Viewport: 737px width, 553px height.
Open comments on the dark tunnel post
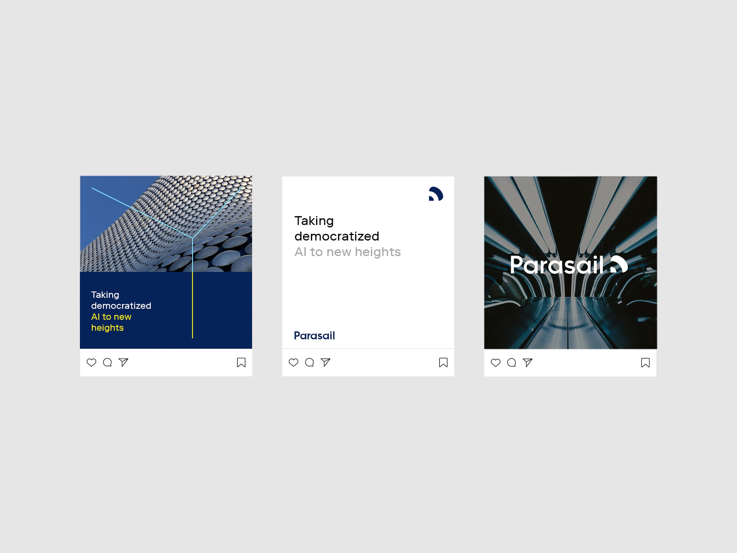pyautogui.click(x=511, y=362)
